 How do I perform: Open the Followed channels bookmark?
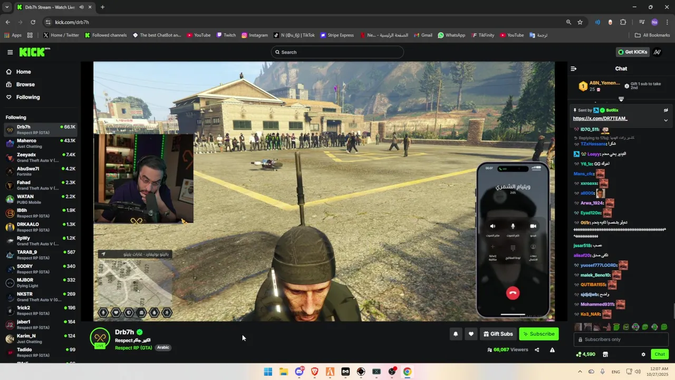coord(105,35)
